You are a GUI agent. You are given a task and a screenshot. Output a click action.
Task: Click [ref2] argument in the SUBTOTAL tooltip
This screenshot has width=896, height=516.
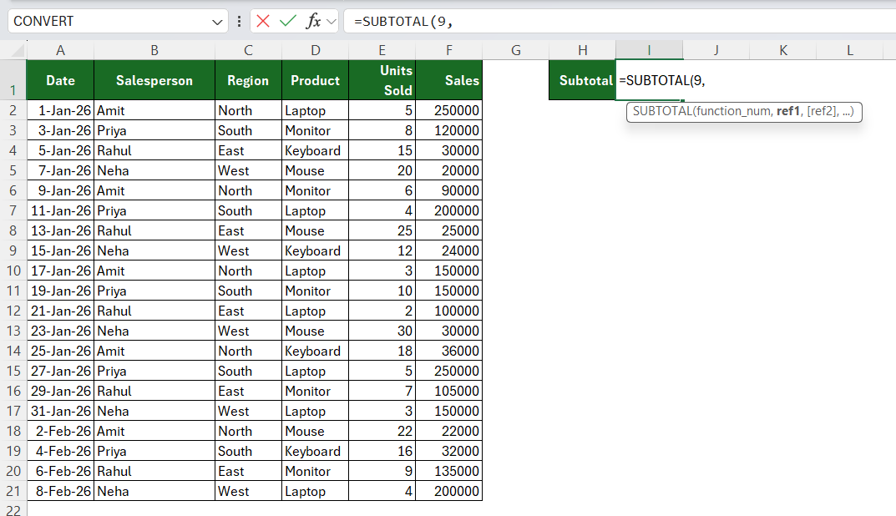pos(821,111)
